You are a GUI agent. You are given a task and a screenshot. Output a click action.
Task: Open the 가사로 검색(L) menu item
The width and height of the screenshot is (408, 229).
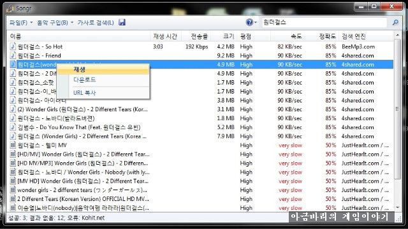click(x=96, y=23)
